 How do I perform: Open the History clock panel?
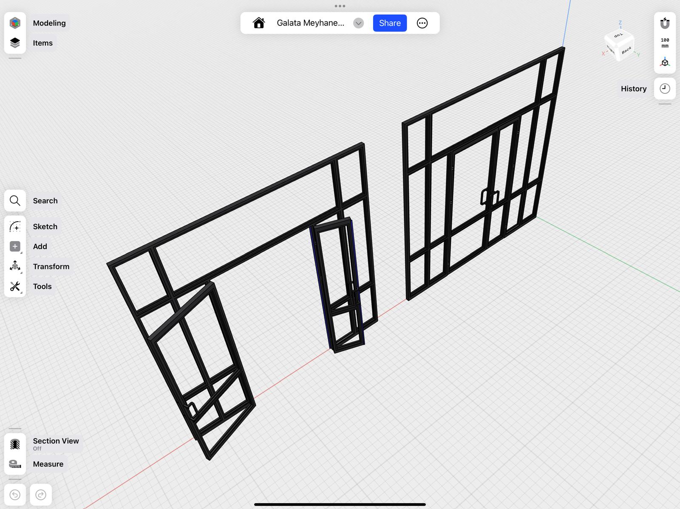point(665,89)
